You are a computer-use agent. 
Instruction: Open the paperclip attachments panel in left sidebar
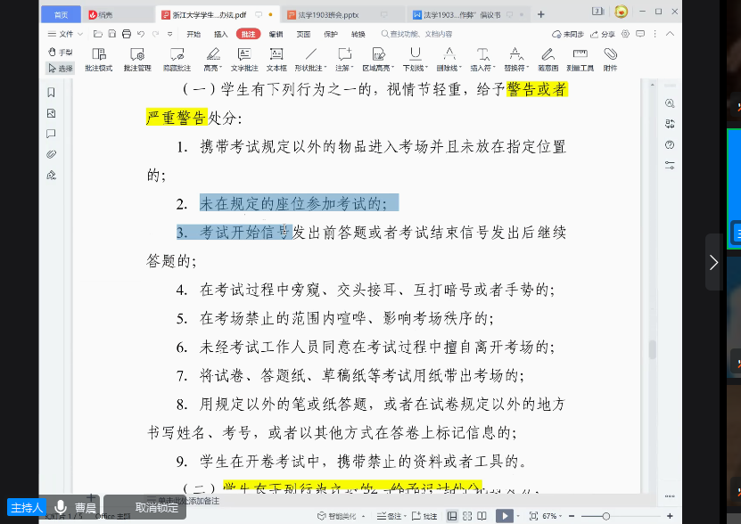pyautogui.click(x=52, y=154)
